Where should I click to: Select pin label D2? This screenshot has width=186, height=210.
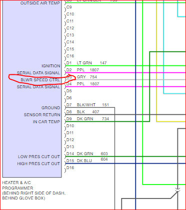pos(69,70)
